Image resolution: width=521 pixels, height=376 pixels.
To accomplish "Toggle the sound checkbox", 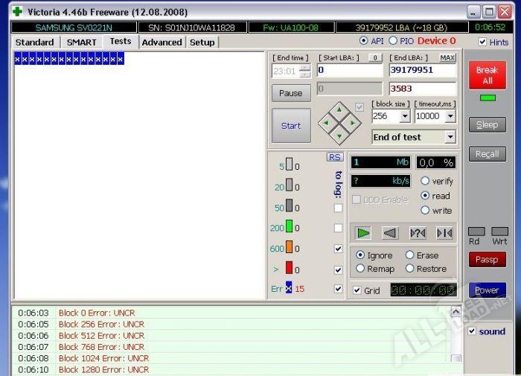I will [x=472, y=331].
